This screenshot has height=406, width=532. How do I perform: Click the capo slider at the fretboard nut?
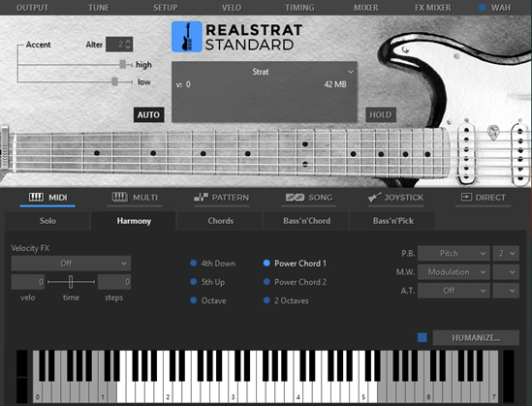(x=5, y=147)
